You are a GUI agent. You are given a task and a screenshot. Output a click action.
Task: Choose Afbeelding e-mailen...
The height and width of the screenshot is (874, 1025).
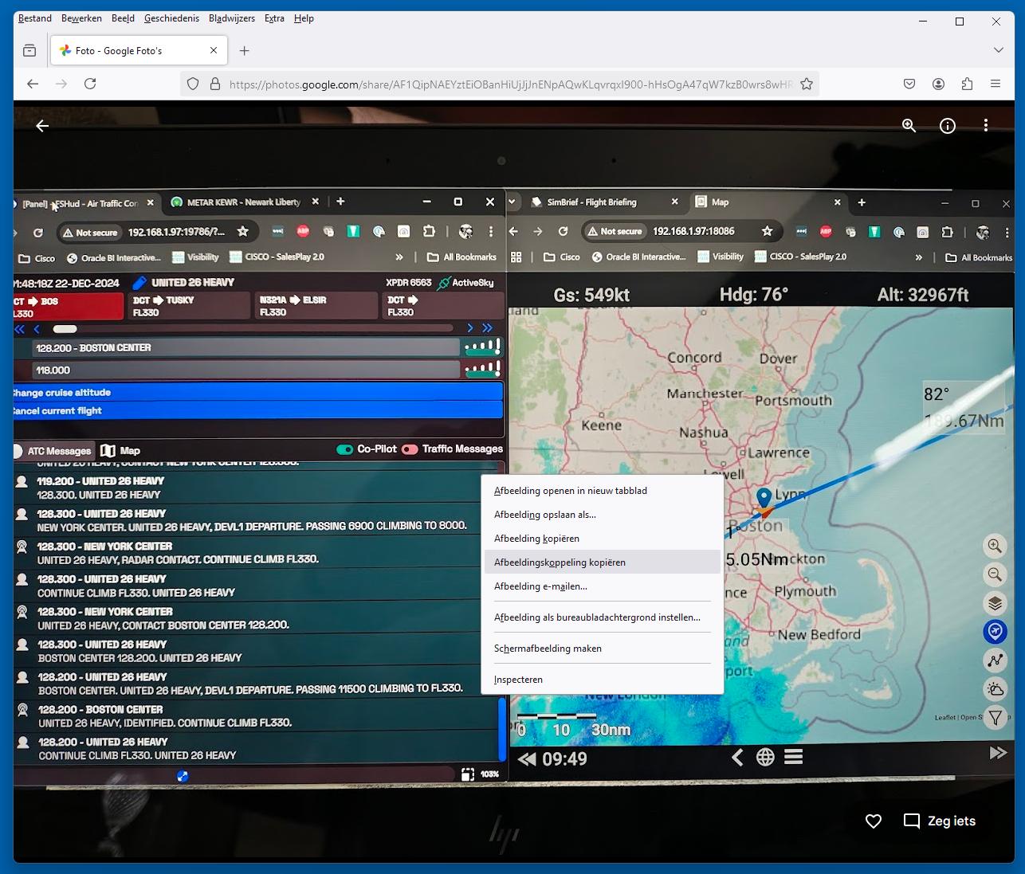[x=603, y=586]
